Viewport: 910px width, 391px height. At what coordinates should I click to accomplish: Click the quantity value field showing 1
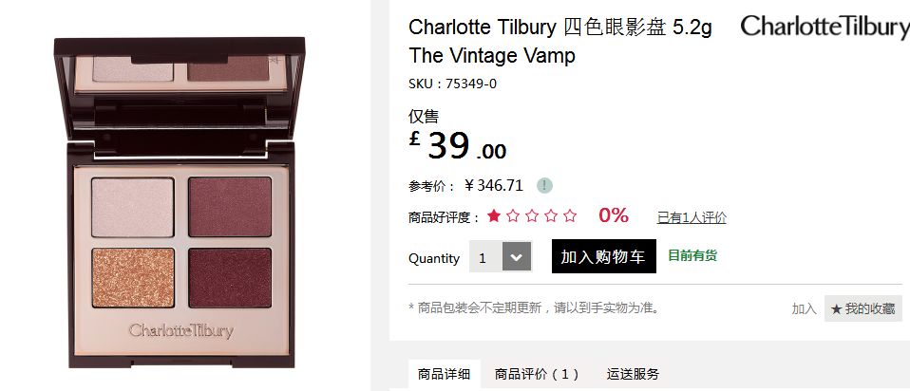[x=485, y=257]
